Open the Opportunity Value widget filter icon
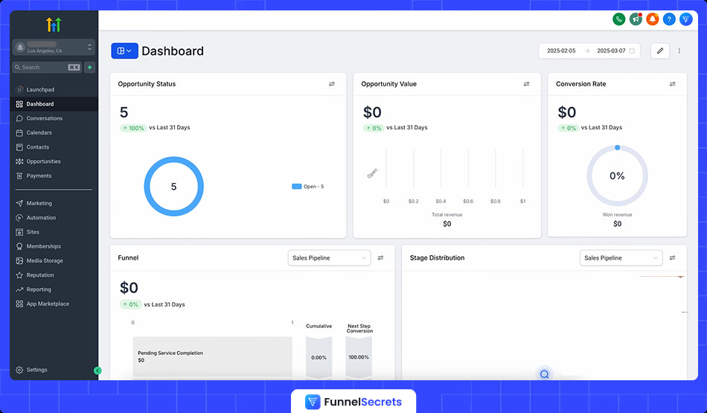Image resolution: width=707 pixels, height=413 pixels. 526,84
